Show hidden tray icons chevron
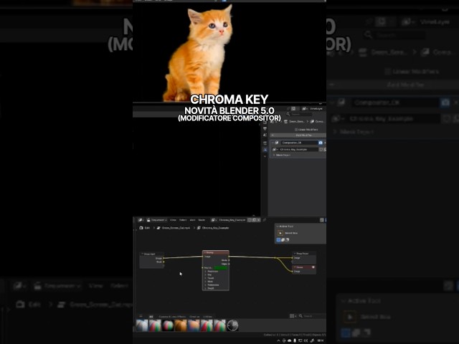Screen dimensions: 459x344 pyautogui.click(x=278, y=340)
